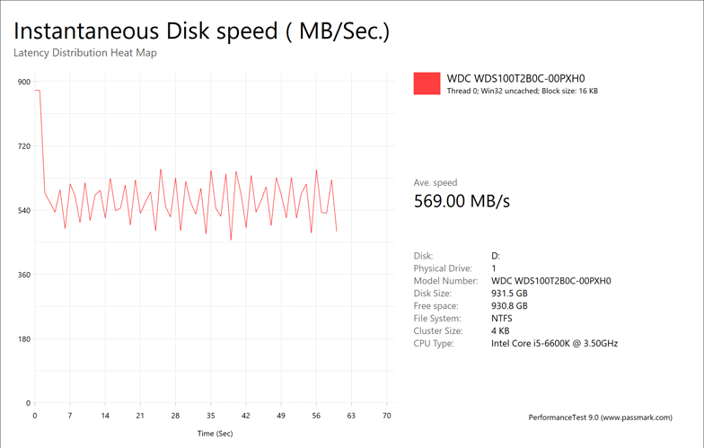
Task: Click the NTFS file system value
Action: (x=504, y=319)
